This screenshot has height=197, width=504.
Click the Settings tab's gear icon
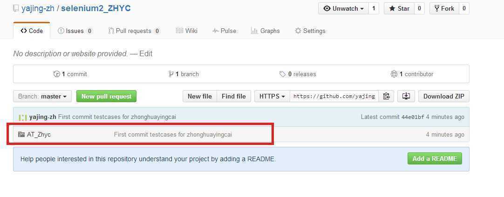pyautogui.click(x=298, y=31)
